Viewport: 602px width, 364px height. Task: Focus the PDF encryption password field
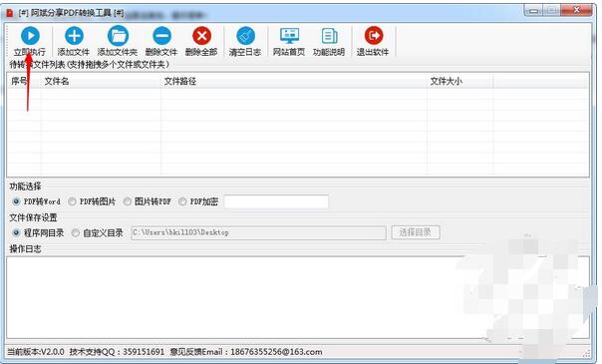point(276,201)
